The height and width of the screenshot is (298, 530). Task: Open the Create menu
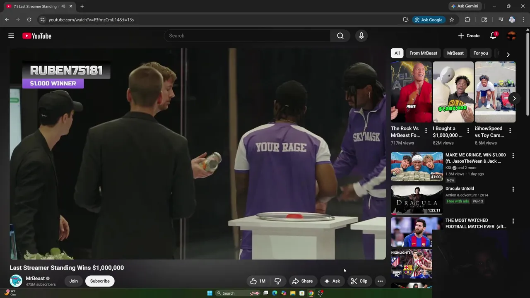pos(469,36)
